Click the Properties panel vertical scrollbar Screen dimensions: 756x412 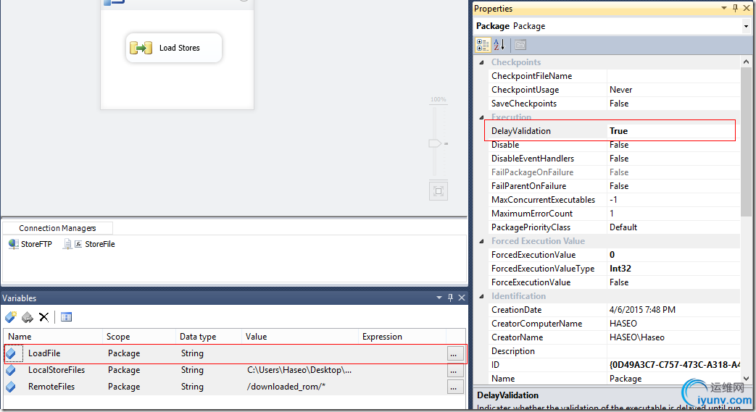(x=746, y=142)
